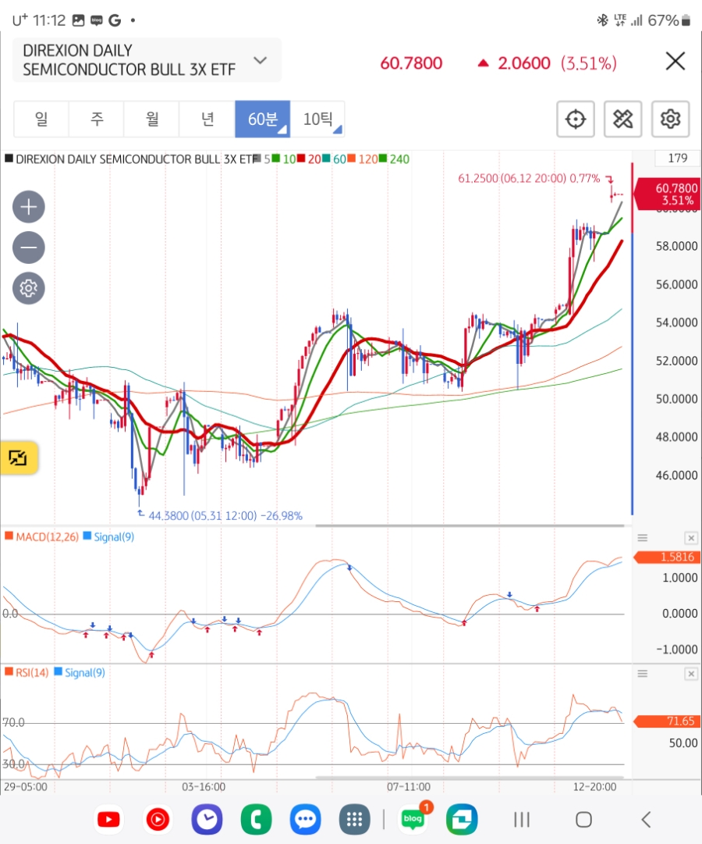Tap the 50.0000 price axis label
Screen dimensions: 702x844
click(676, 399)
